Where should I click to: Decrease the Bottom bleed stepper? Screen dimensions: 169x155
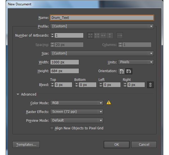(x=77, y=86)
